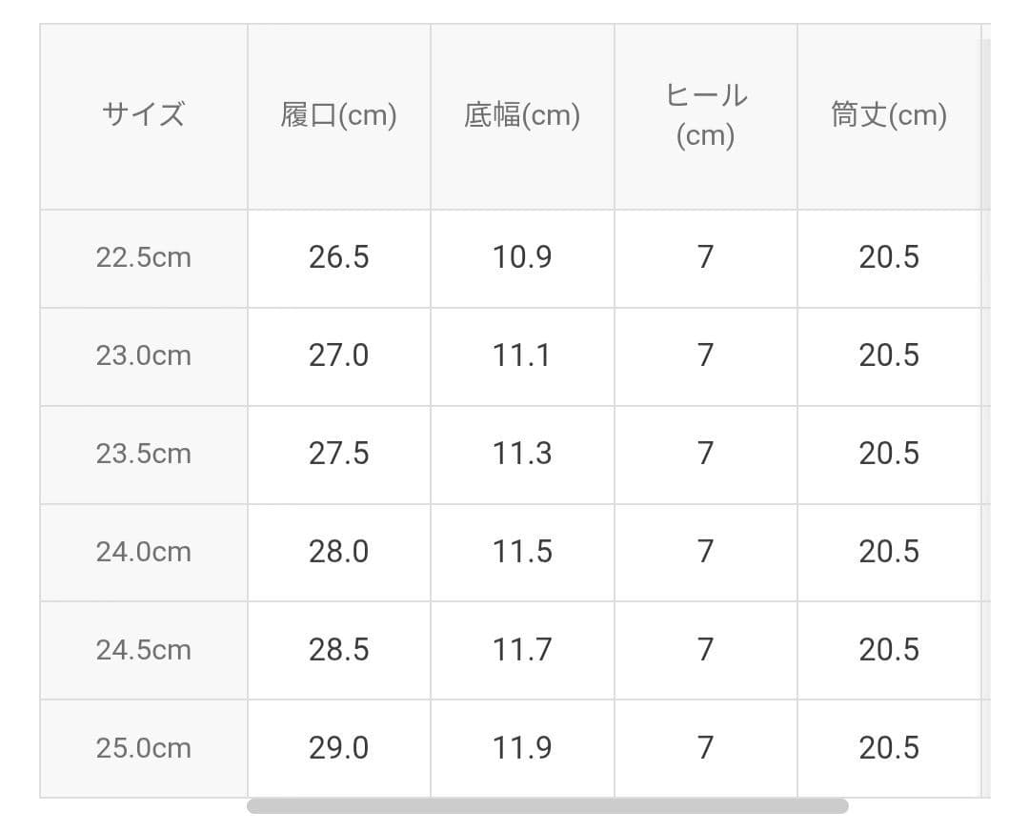1029x832 pixels.
Task: Click the 26.5 履口 value cell
Action: (x=339, y=258)
